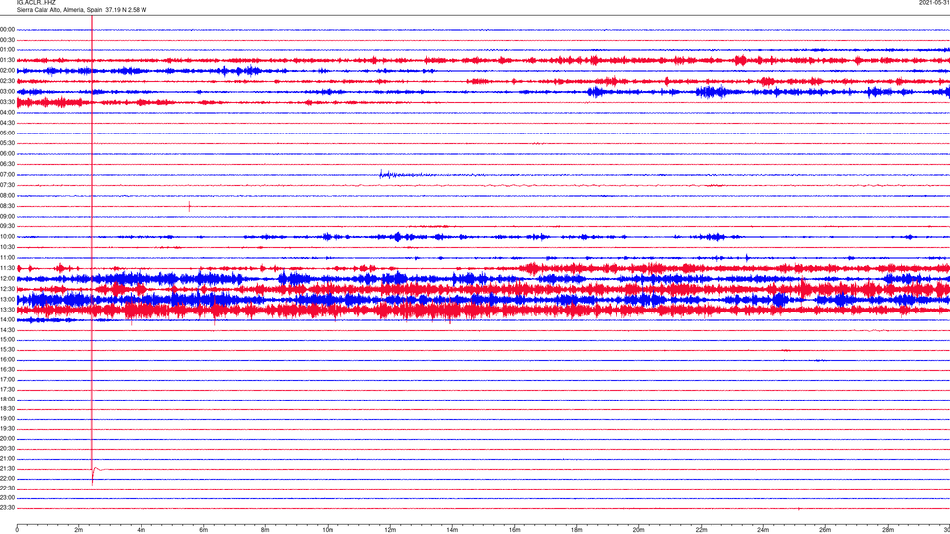Click the 23:30 row label

7,508
